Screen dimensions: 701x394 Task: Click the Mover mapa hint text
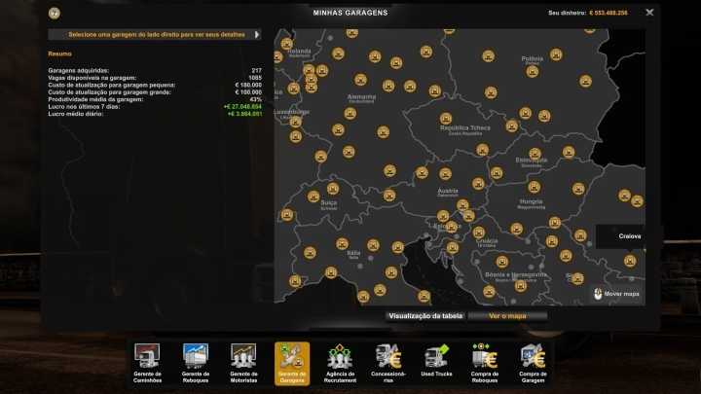[x=621, y=294]
